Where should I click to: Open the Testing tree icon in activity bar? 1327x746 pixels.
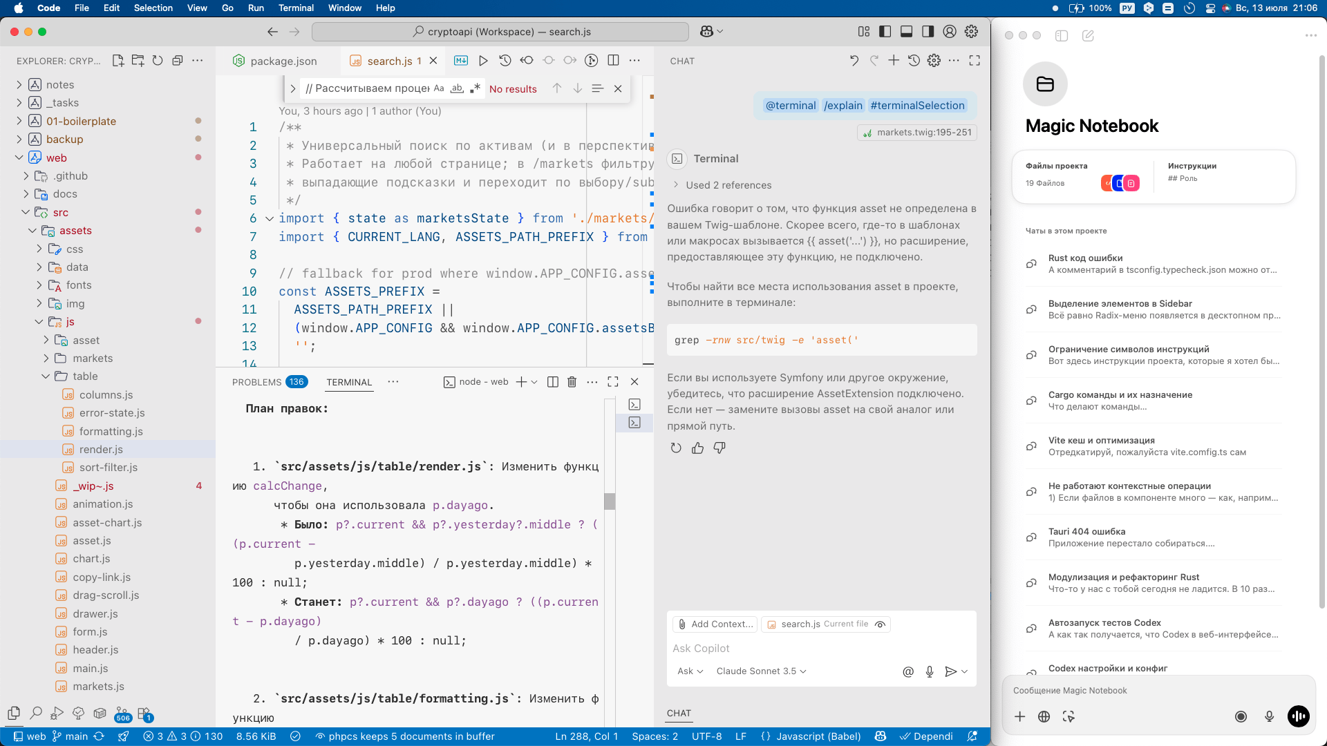78,713
